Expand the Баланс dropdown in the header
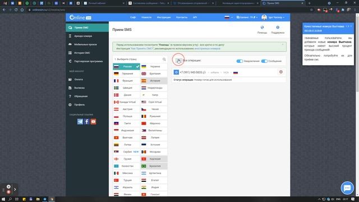359x202 pixels. pyautogui.click(x=247, y=17)
